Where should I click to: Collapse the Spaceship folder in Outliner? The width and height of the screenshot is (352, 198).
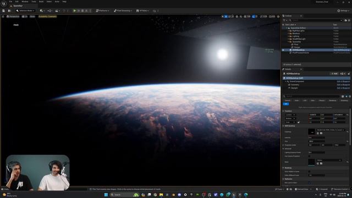(x=288, y=42)
